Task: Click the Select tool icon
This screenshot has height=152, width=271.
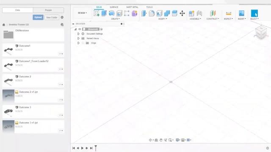Action: pyautogui.click(x=254, y=13)
